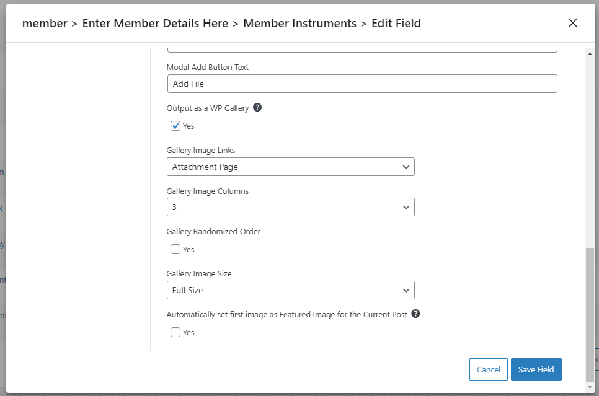Click 'Member Instruments' in breadcrumb title

pyautogui.click(x=300, y=24)
